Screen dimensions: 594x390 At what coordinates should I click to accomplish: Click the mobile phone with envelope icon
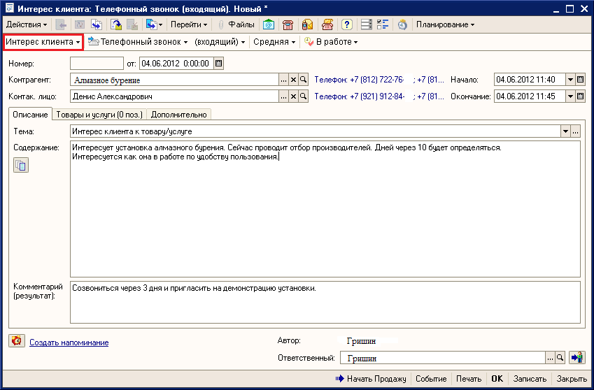coord(307,24)
